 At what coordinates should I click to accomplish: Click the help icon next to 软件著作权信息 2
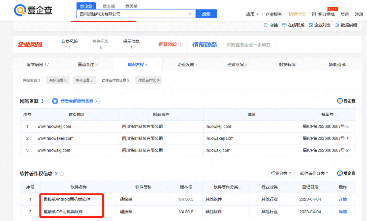pyautogui.click(x=62, y=174)
